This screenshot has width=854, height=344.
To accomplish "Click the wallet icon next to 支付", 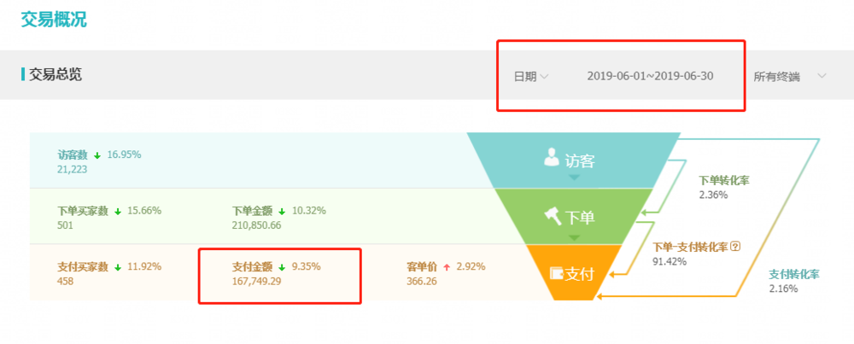I will (x=557, y=273).
